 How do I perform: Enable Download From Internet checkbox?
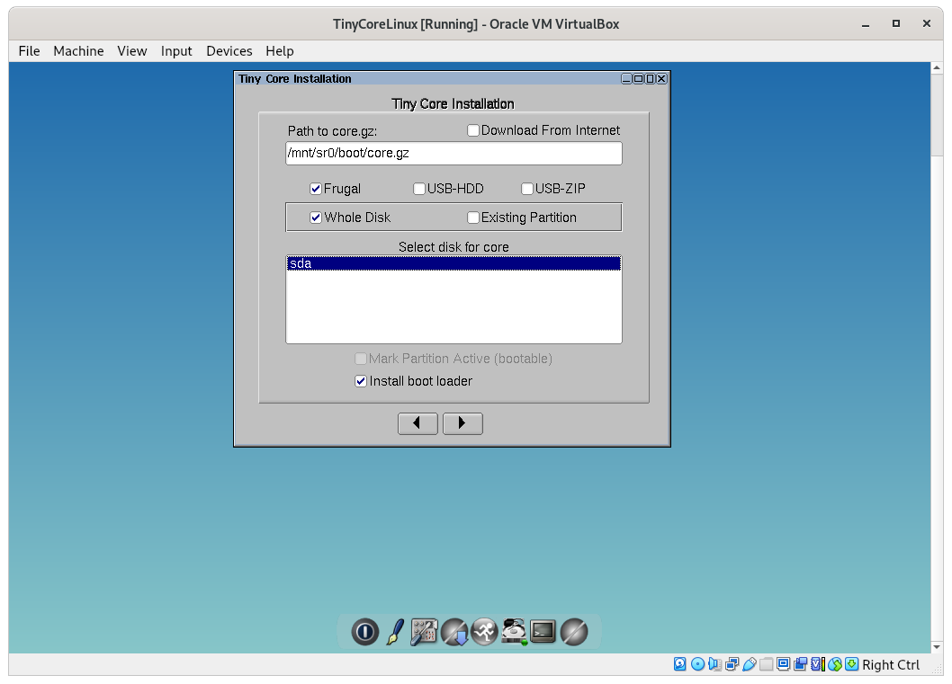[473, 130]
